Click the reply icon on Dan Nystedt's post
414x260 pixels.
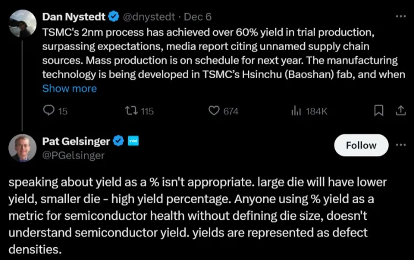(x=49, y=111)
